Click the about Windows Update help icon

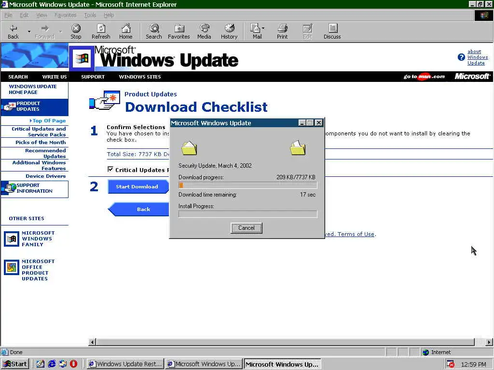[x=461, y=57]
